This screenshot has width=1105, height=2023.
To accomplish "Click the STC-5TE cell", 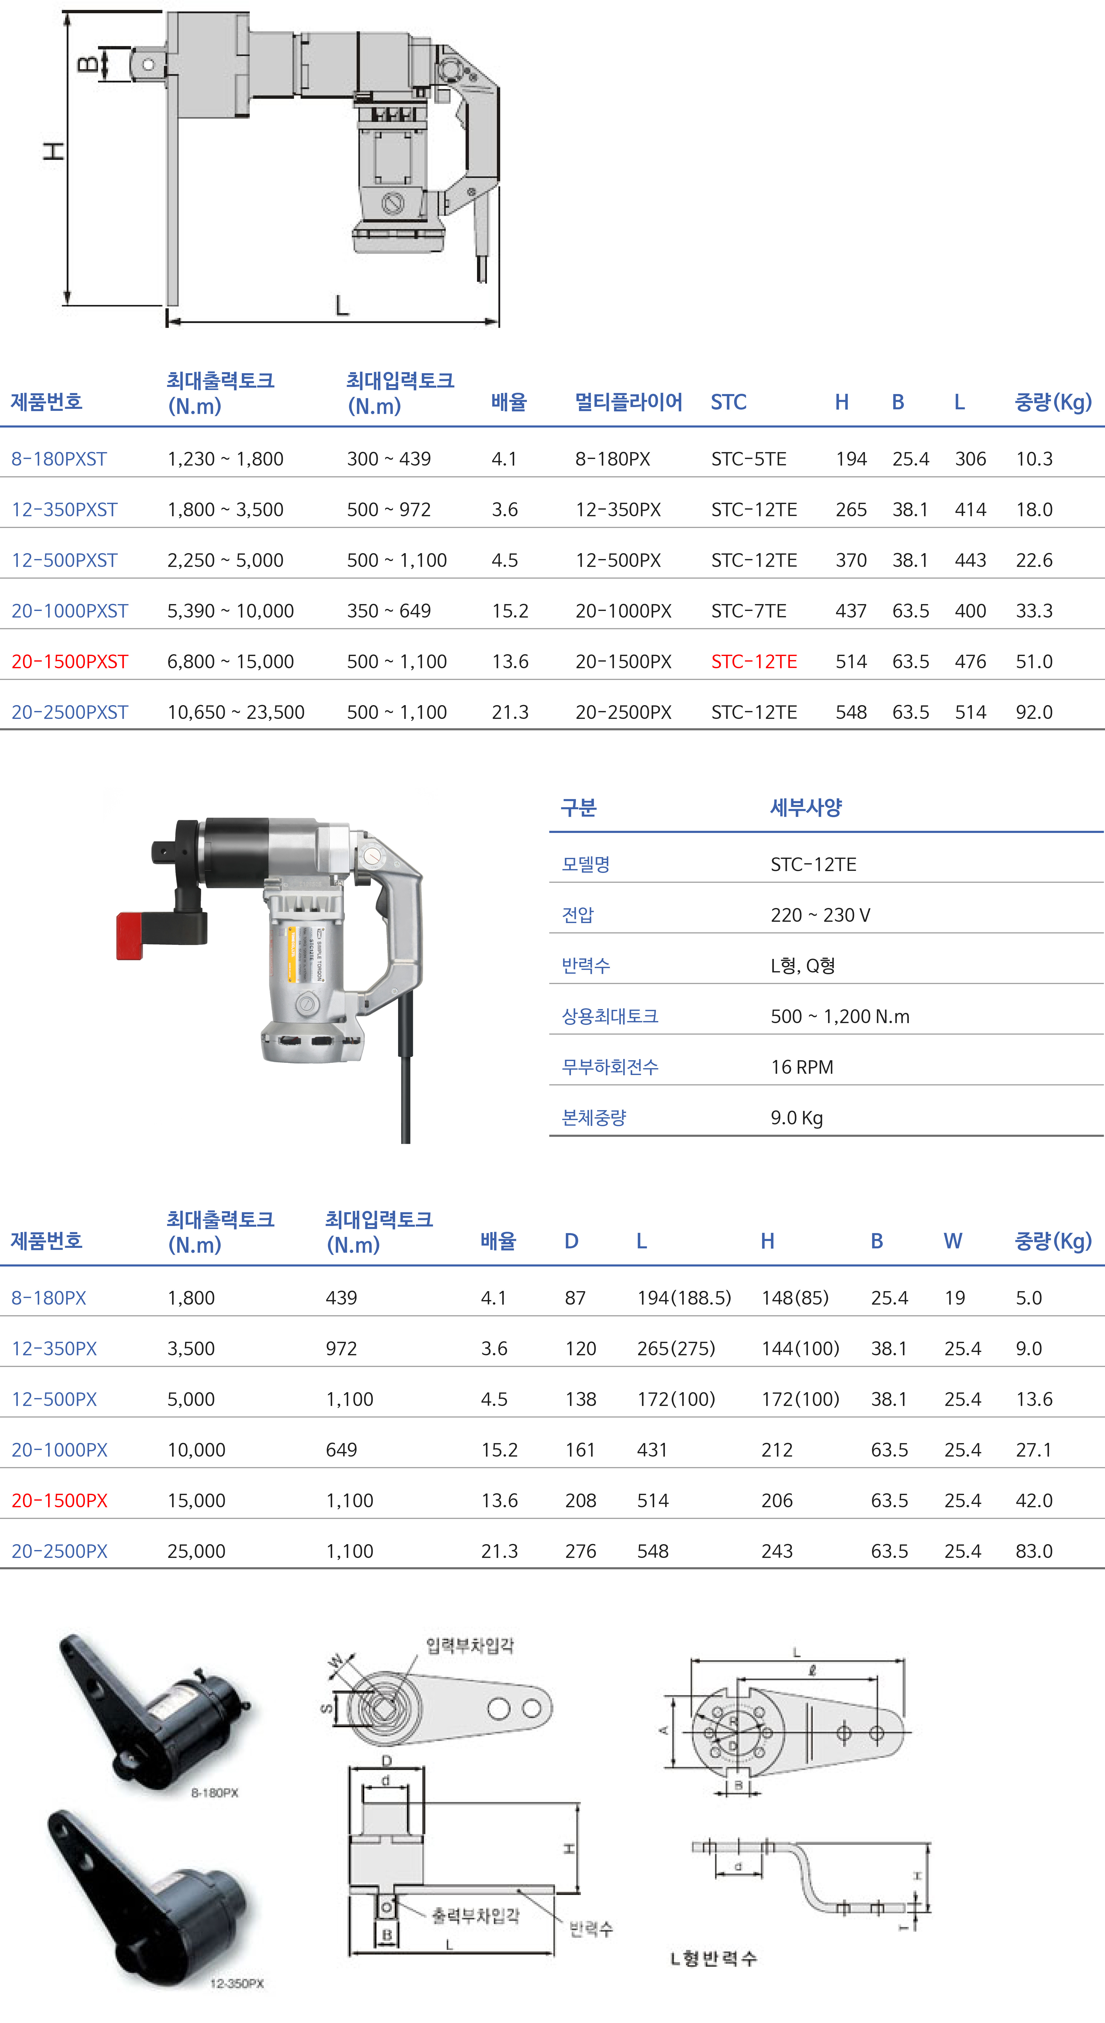I will 748,459.
